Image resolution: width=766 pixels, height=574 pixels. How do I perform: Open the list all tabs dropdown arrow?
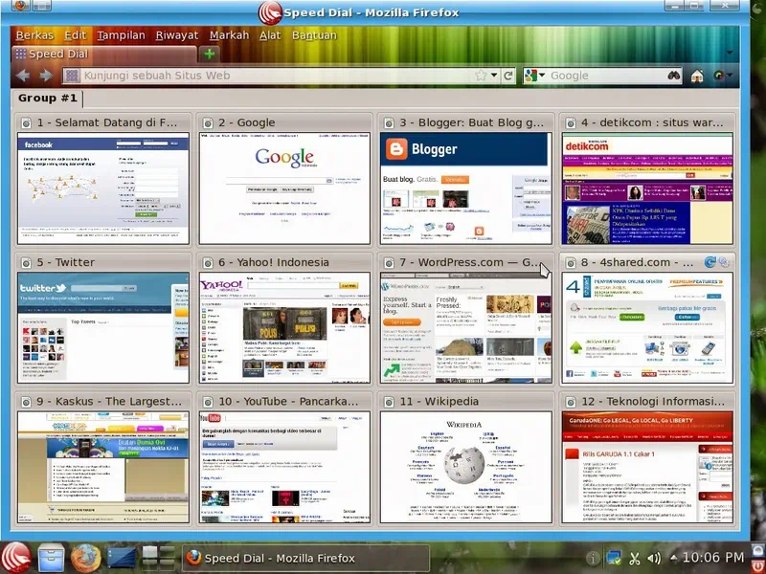tap(730, 53)
